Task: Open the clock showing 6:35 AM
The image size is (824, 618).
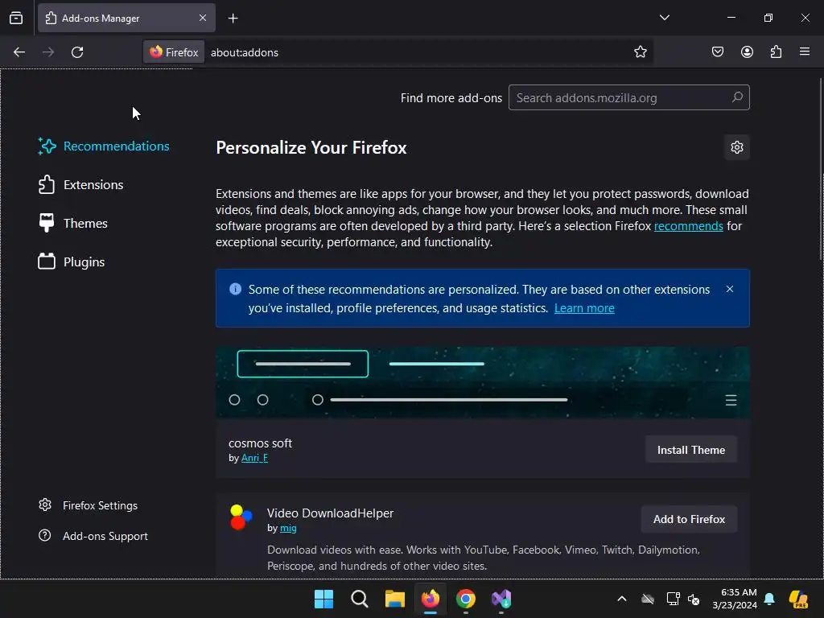Action: [735, 599]
